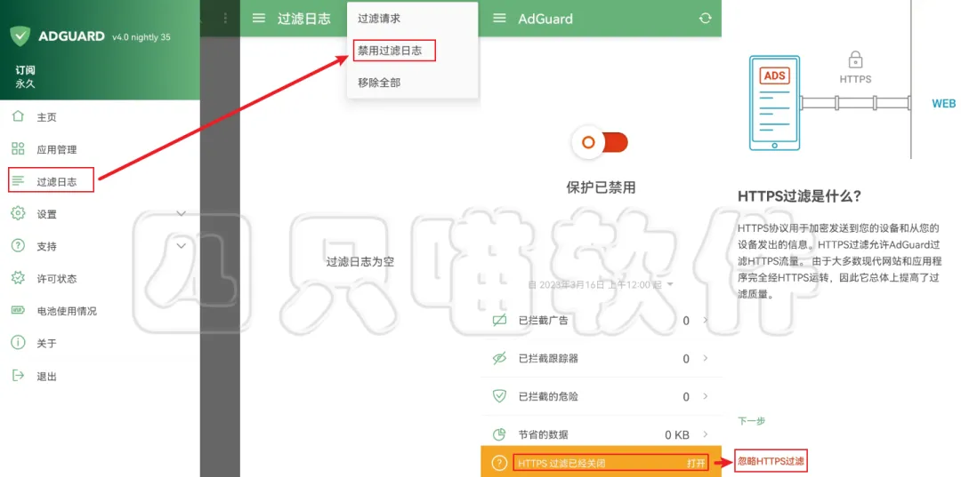The height and width of the screenshot is (477, 961).
Task: Toggle the main protection switch on
Action: [600, 142]
